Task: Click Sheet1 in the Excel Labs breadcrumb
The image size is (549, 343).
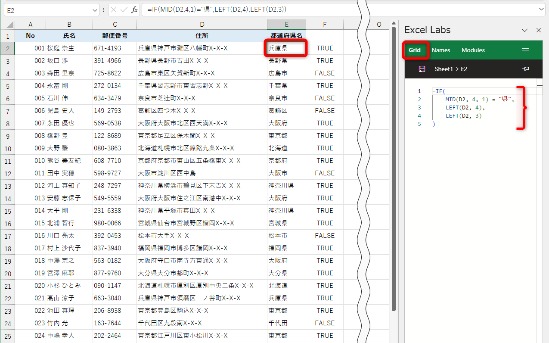Action: pyautogui.click(x=444, y=69)
